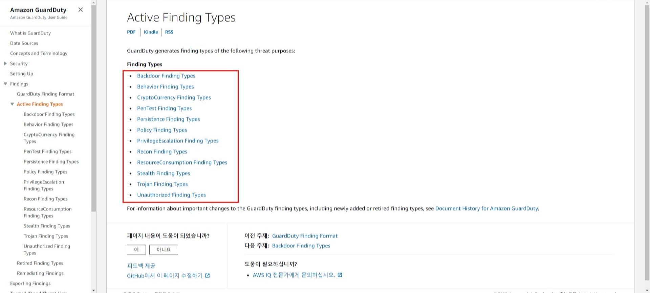
Task: Open Persistence Finding Types in sidebar
Action: tap(51, 161)
